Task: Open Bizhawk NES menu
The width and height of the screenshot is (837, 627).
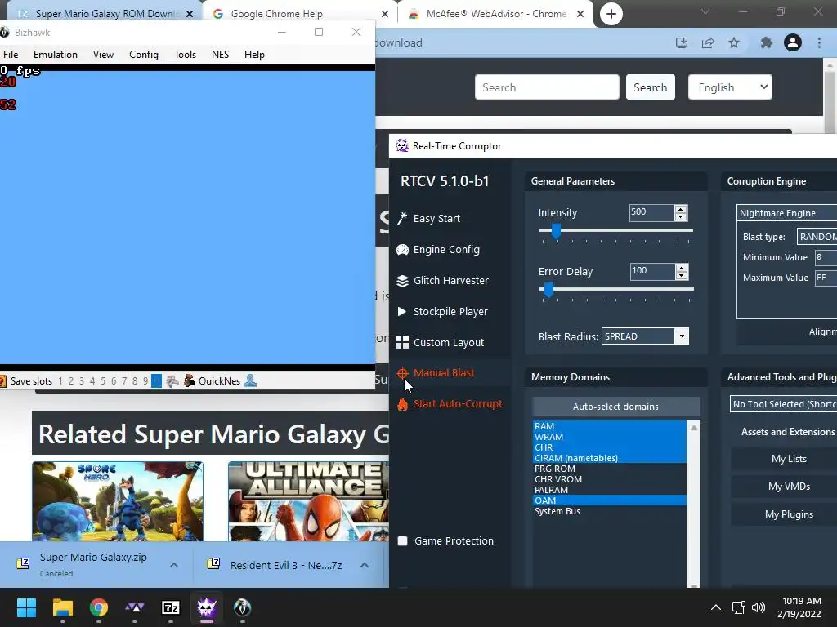Action: click(x=220, y=55)
